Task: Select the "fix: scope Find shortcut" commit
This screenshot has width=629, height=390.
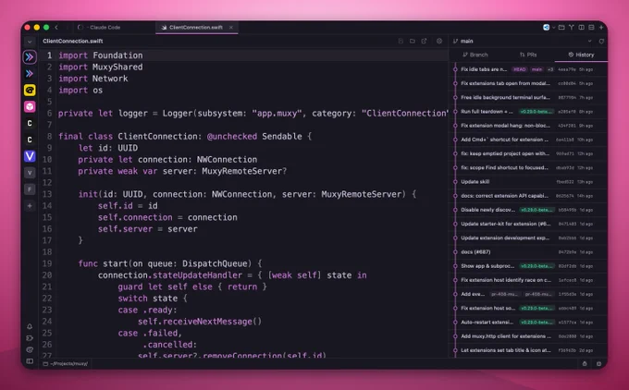Action: coord(529,167)
